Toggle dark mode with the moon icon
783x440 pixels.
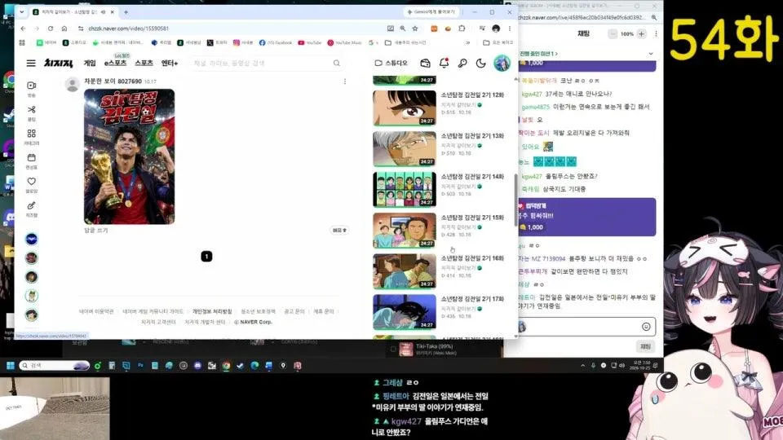481,64
